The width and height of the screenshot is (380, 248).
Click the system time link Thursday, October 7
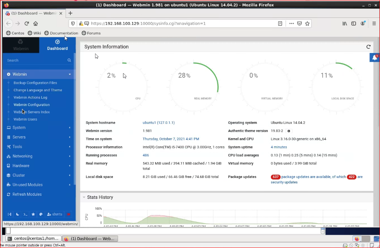171,139
